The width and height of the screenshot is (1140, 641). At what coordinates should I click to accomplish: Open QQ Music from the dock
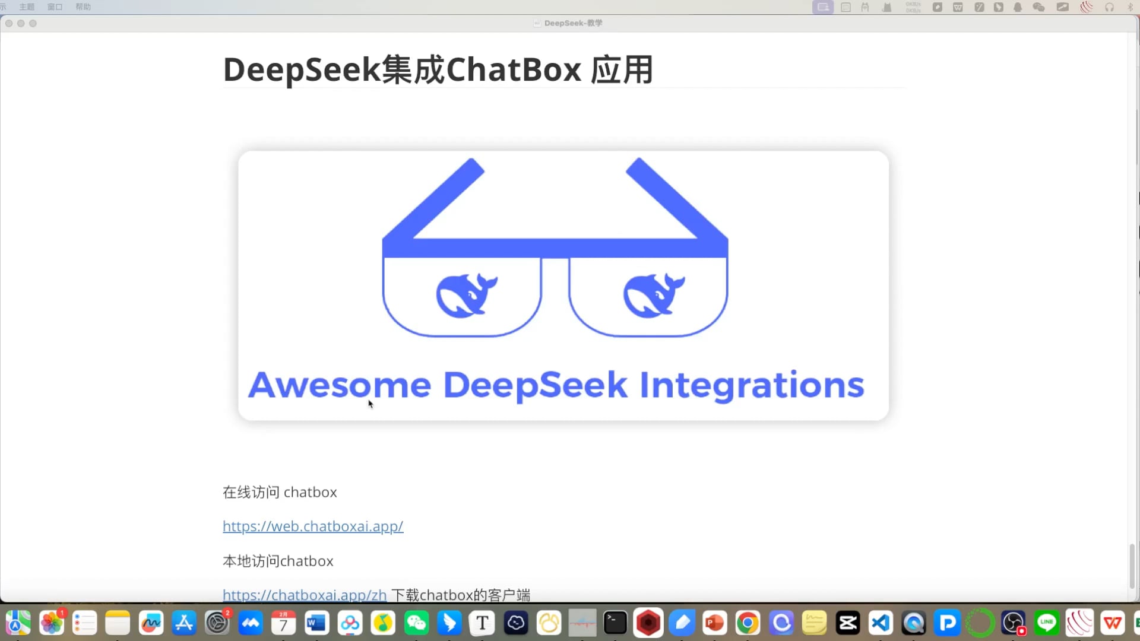[383, 623]
